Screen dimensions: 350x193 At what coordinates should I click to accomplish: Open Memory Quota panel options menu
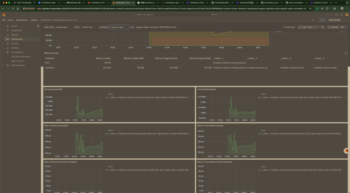[346, 53]
